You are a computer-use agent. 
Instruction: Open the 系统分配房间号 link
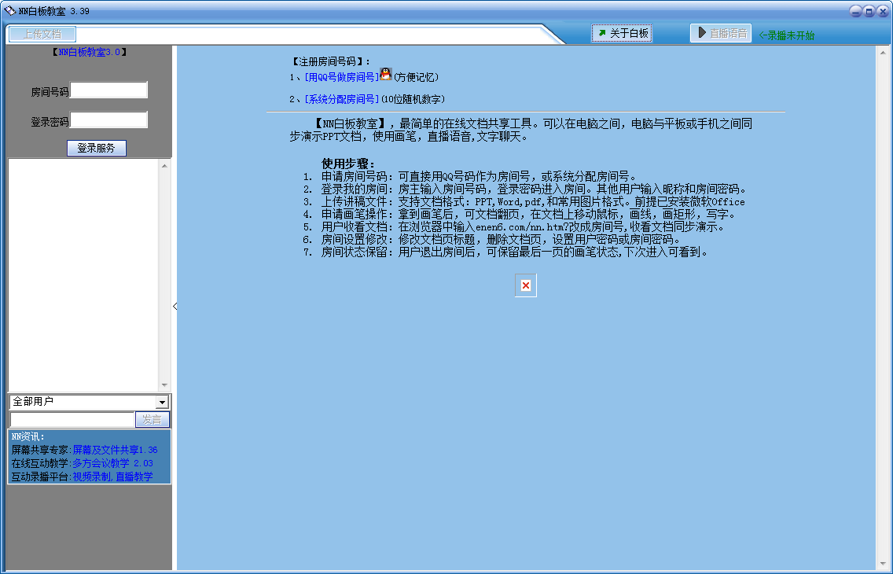click(x=342, y=99)
